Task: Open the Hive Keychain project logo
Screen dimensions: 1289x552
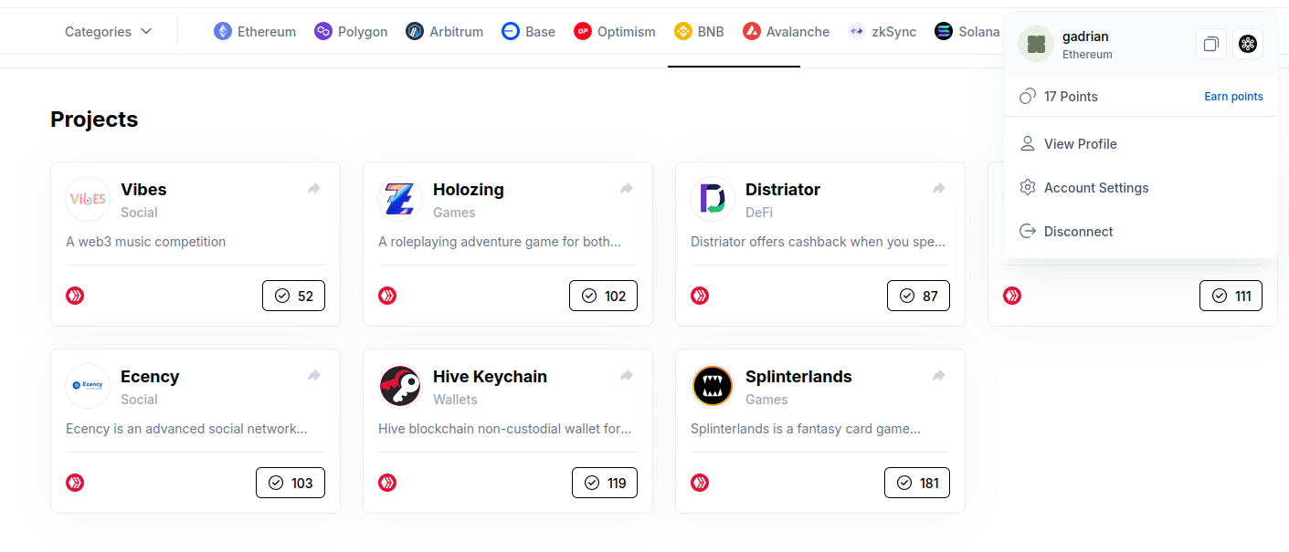Action: point(400,386)
